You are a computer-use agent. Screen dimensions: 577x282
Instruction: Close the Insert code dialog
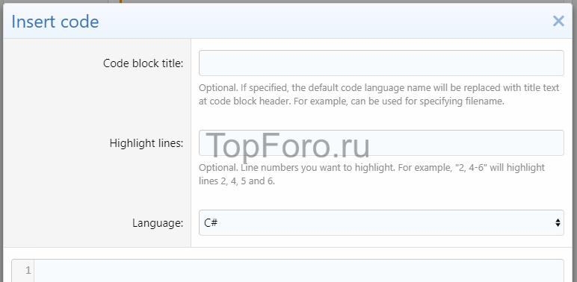tap(558, 22)
